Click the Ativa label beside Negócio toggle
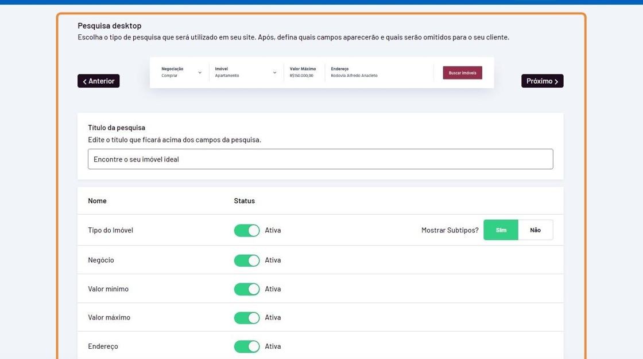 pyautogui.click(x=273, y=261)
